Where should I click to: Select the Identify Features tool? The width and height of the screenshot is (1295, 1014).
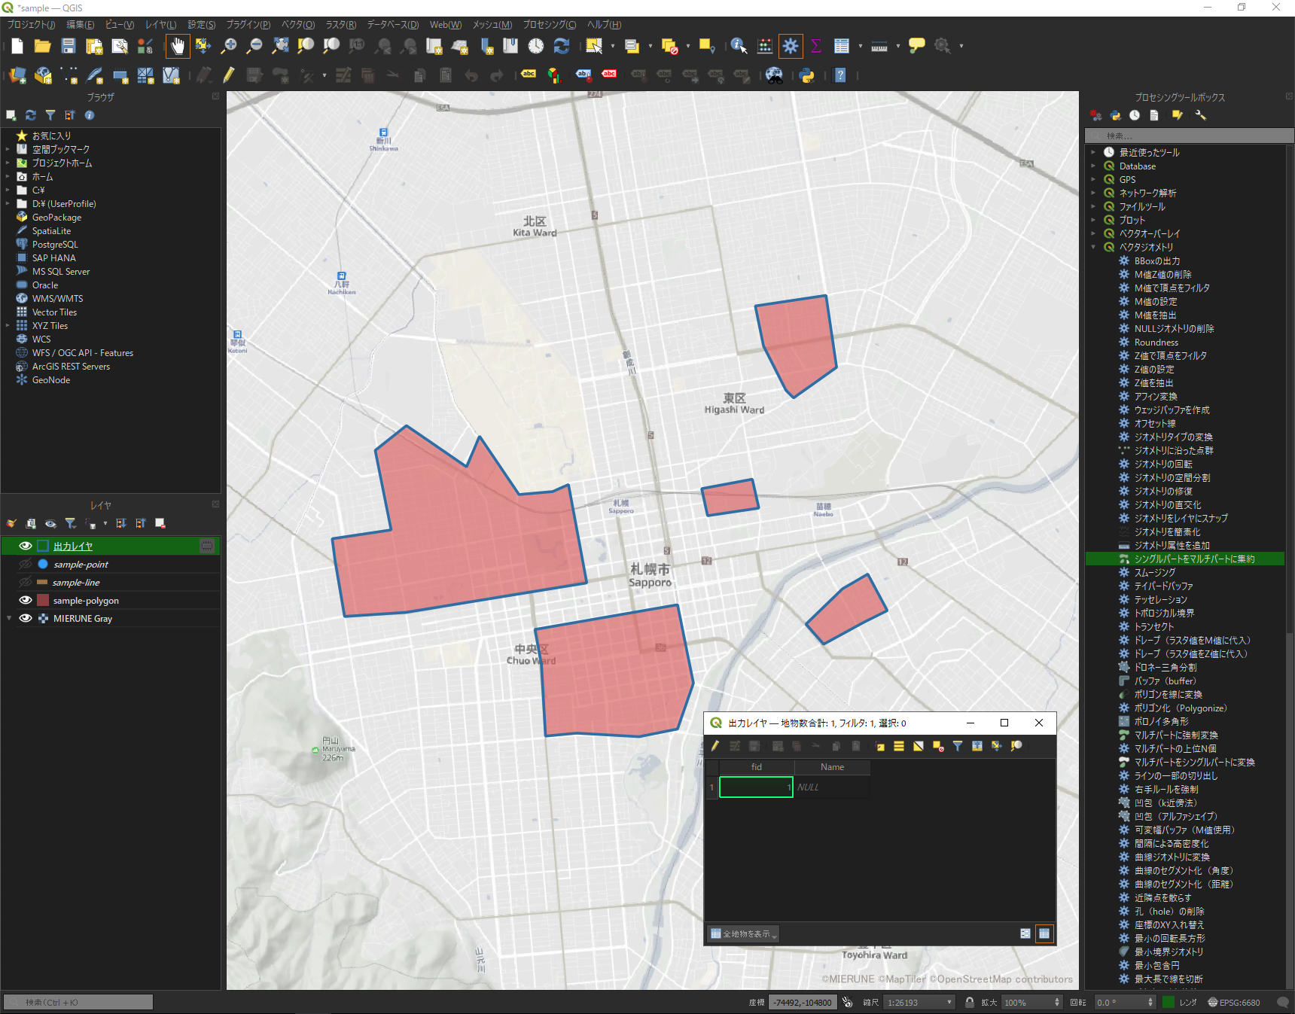(x=739, y=46)
